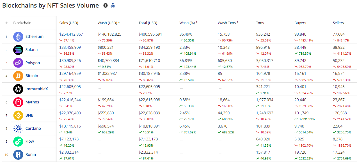Screen dimensions: 357x162
Task: Select the title Blockchains by NFT Sales Volume
Action: point(51,5)
